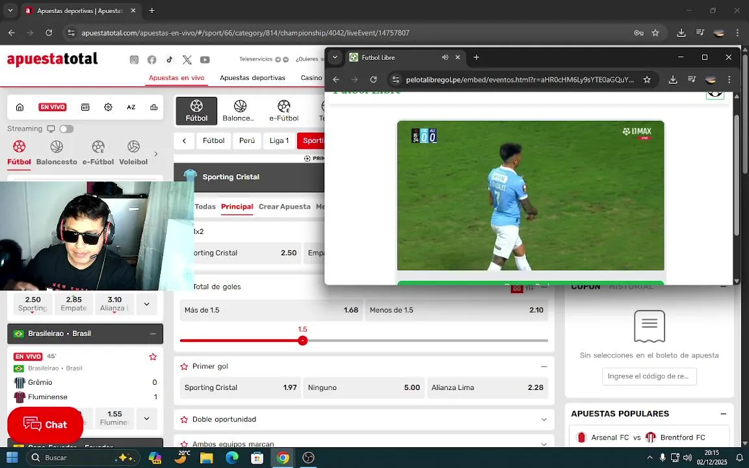Open A-Z listing icon in sidebar
The height and width of the screenshot is (468, 749).
131,107
